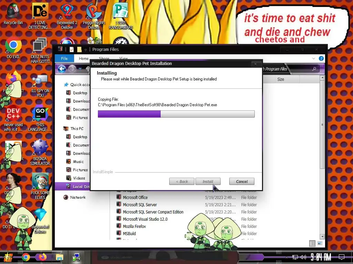Open Firefox from the taskbar
This screenshot has width=353, height=264.
(42, 257)
